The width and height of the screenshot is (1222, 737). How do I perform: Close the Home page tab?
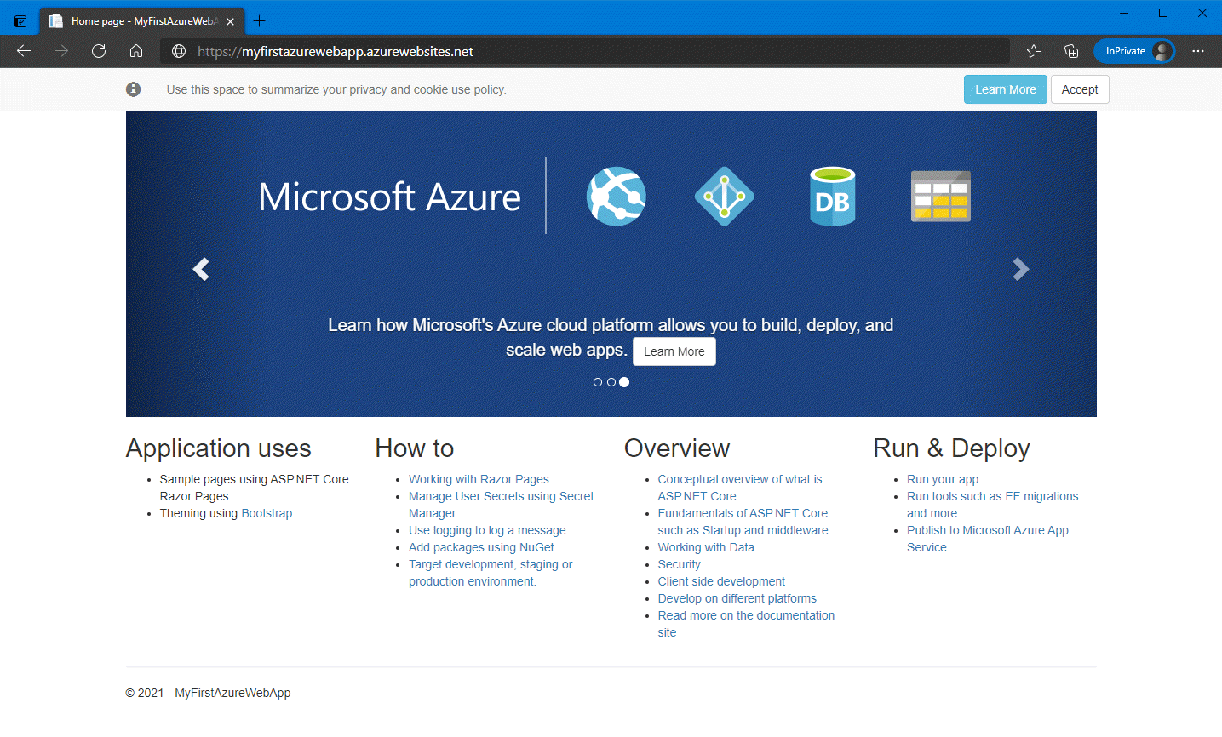tap(230, 21)
